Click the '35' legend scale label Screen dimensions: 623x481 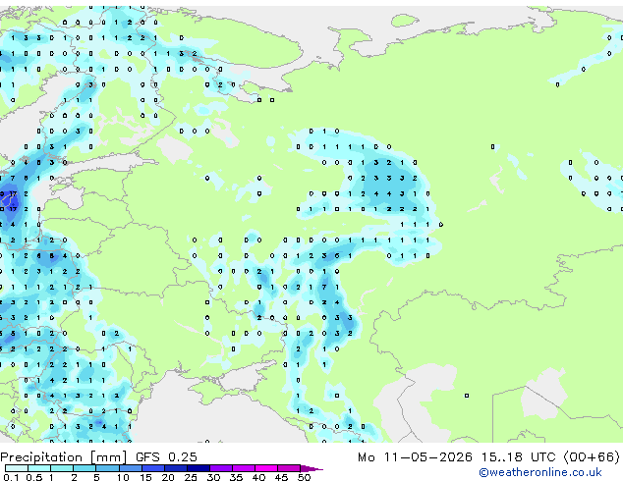236,477
